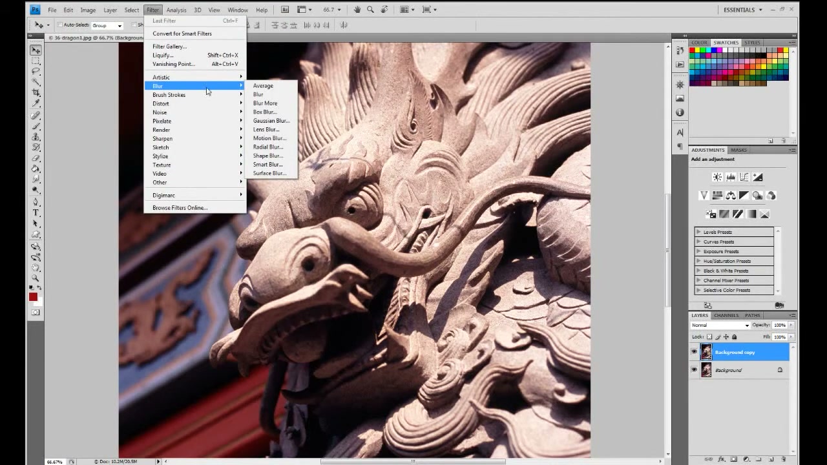Open the layer blend mode dropdown (Normal)
The width and height of the screenshot is (827, 465).
pyautogui.click(x=720, y=325)
